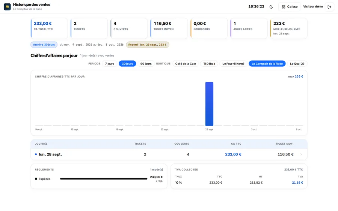Image resolution: width=338 pixels, height=211 pixels.
Task: Filter by Le Quai 29 shop
Action: (x=297, y=64)
